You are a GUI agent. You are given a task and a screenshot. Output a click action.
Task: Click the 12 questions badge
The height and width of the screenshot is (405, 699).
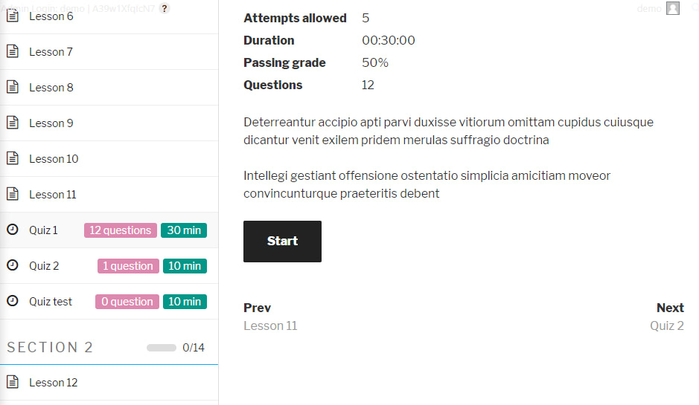[121, 230]
